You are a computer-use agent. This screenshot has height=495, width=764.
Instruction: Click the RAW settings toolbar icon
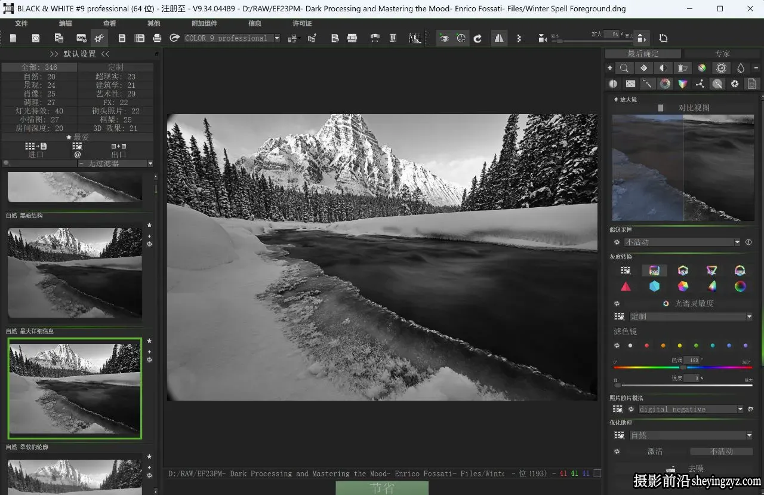(81, 38)
